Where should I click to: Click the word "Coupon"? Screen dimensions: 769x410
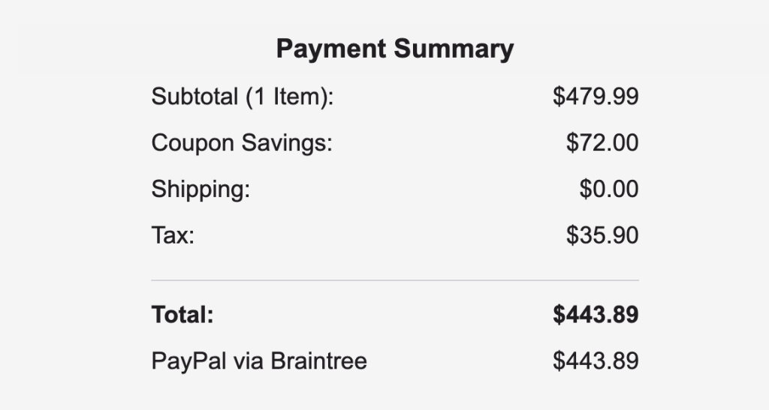pyautogui.click(x=193, y=142)
